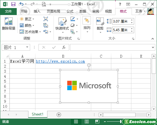
Task: Click the Reset Picture icon
Action: [46, 32]
